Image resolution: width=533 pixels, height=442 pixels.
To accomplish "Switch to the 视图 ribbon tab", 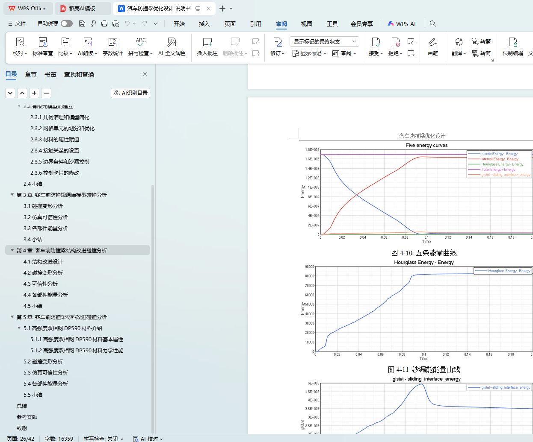I will pos(306,24).
